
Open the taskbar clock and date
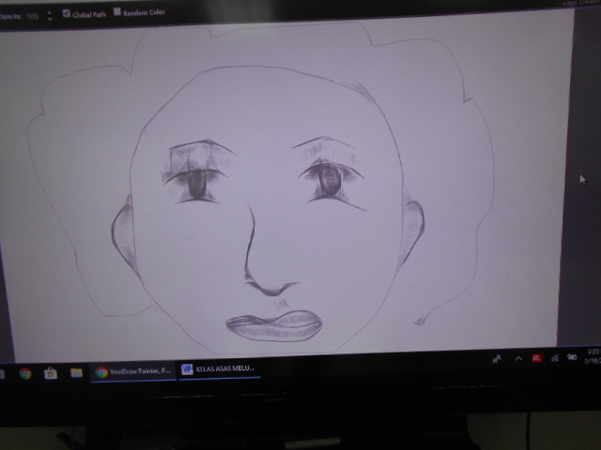pyautogui.click(x=593, y=356)
